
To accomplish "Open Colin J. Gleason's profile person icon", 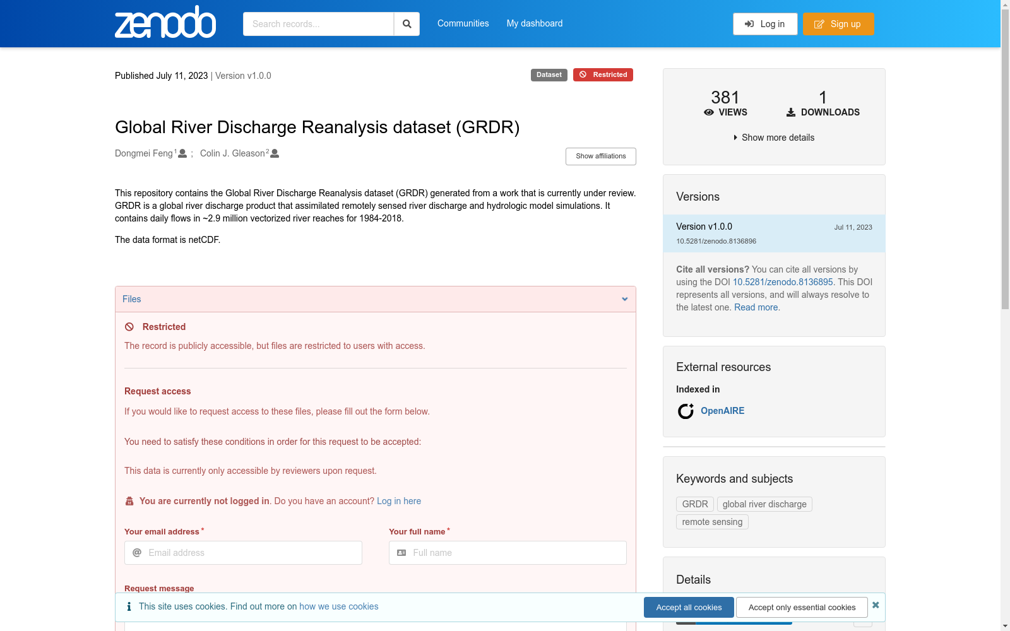I will (x=275, y=153).
